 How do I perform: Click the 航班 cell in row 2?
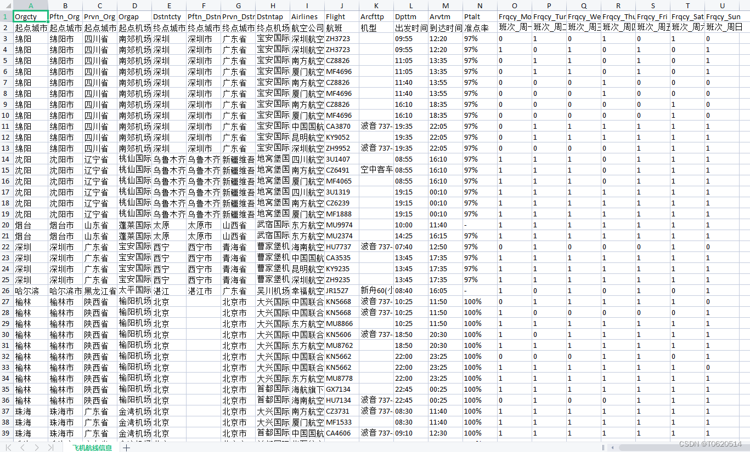(342, 27)
